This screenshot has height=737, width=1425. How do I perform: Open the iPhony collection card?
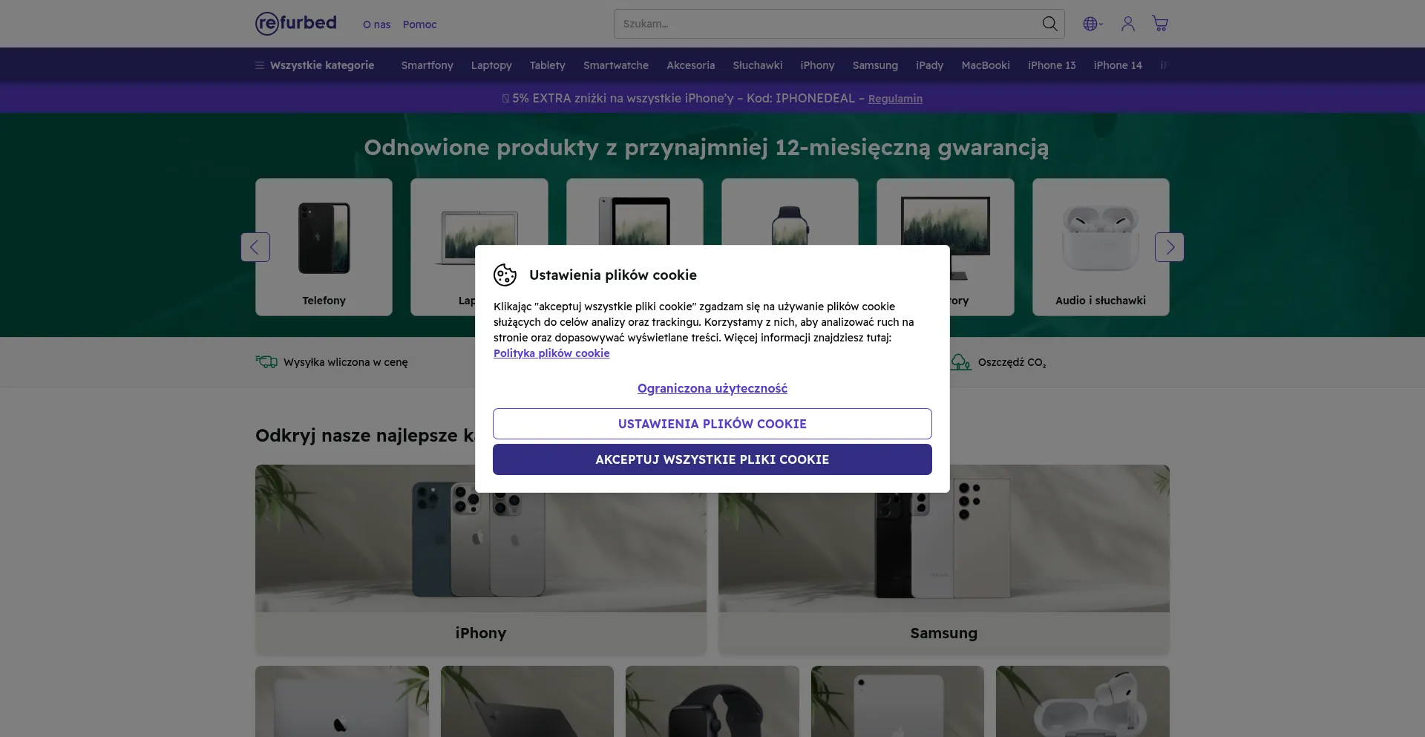click(x=481, y=560)
